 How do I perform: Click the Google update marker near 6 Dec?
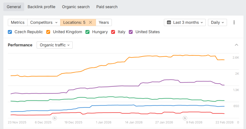point(55,118)
